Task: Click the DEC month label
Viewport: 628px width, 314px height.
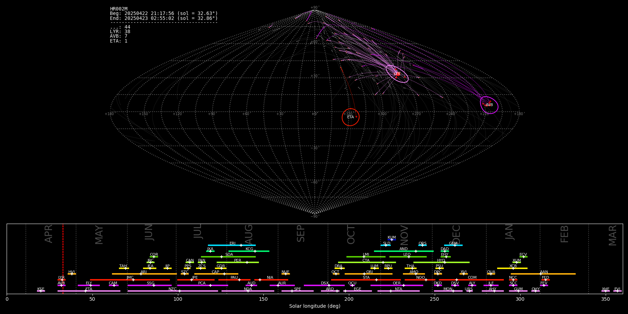Action: (x=456, y=234)
